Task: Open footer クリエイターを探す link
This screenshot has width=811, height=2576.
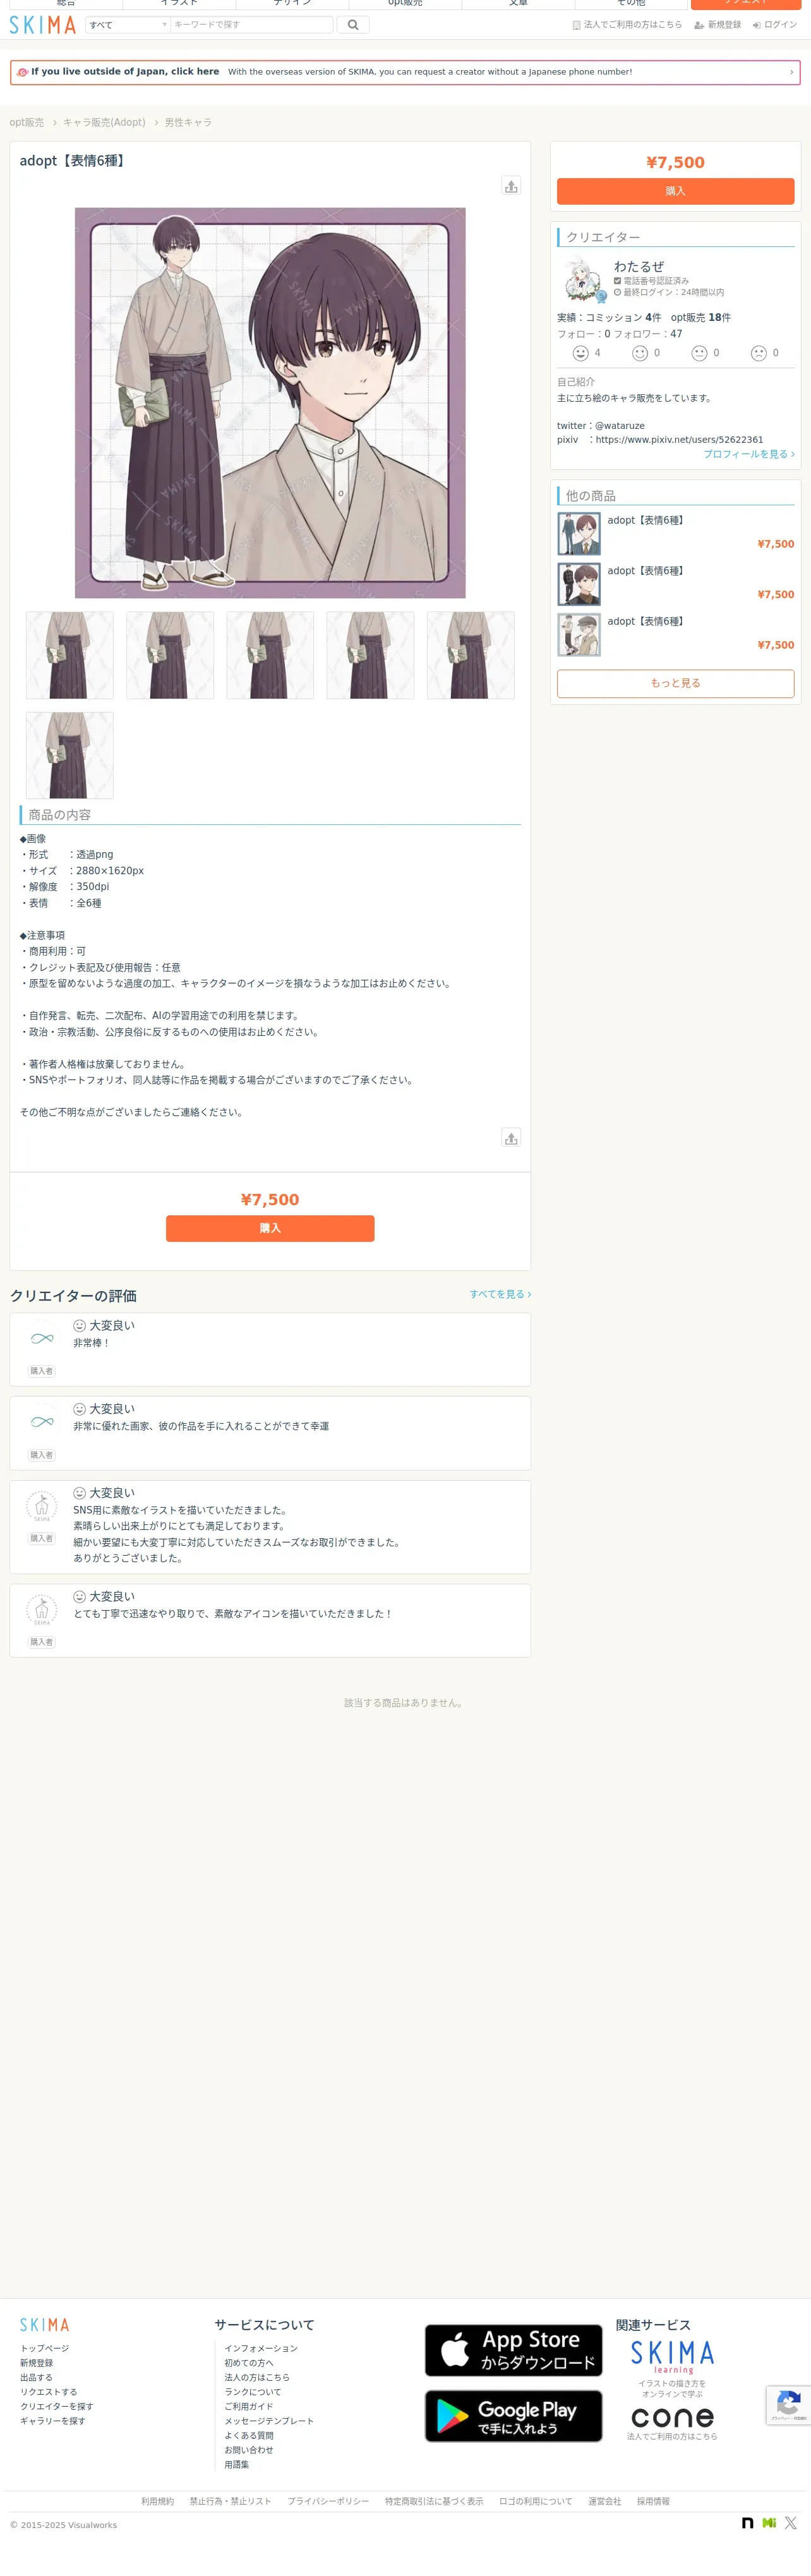Action: [57, 2406]
